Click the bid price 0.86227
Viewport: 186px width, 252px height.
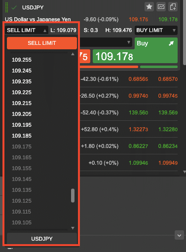point(138,146)
